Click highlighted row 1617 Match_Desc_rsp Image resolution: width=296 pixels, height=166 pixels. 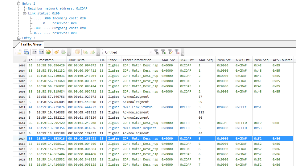pyautogui.click(x=153, y=139)
